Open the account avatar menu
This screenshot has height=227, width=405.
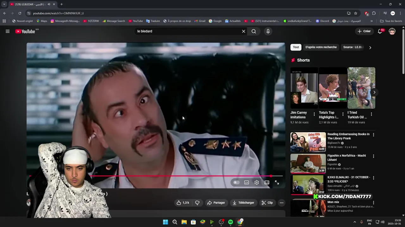392,31
